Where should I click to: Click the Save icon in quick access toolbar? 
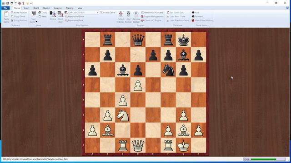[x=8, y=3]
